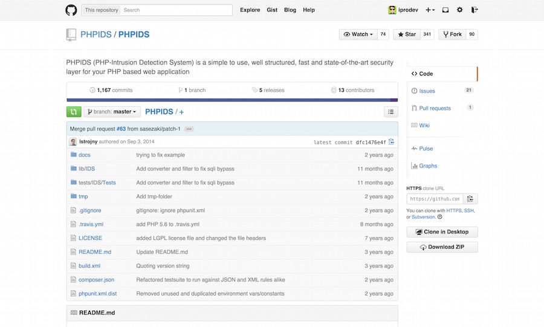Screen dimensions: 544x327
Task: Open the Blog menu item
Action: (290, 10)
